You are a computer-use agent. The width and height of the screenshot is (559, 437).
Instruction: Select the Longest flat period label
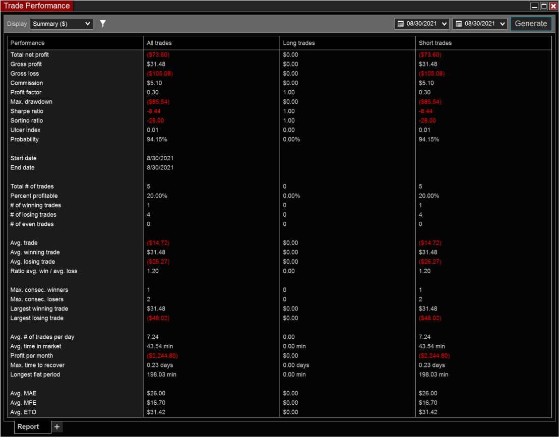35,374
